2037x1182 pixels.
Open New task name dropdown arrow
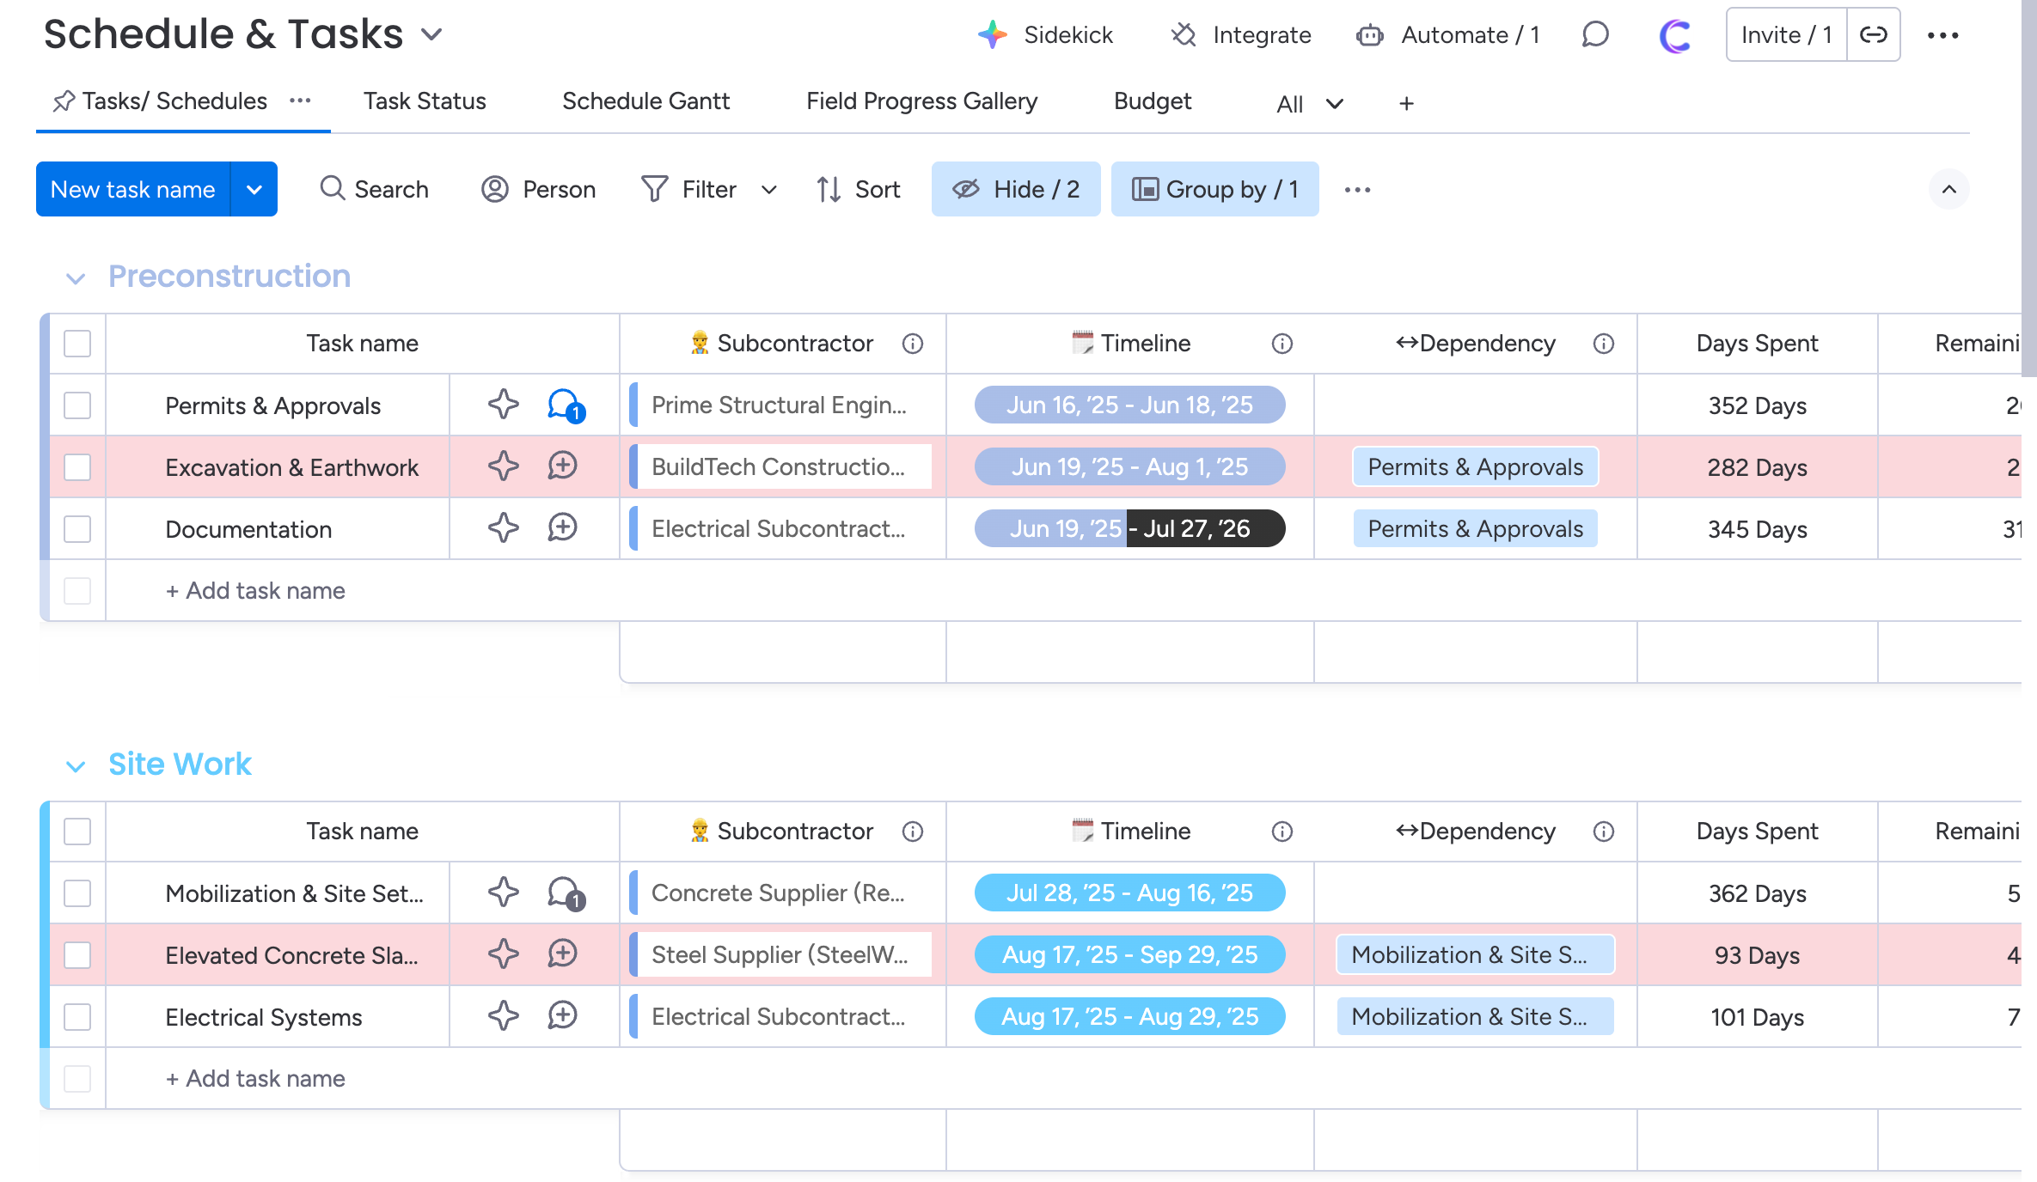tap(254, 189)
